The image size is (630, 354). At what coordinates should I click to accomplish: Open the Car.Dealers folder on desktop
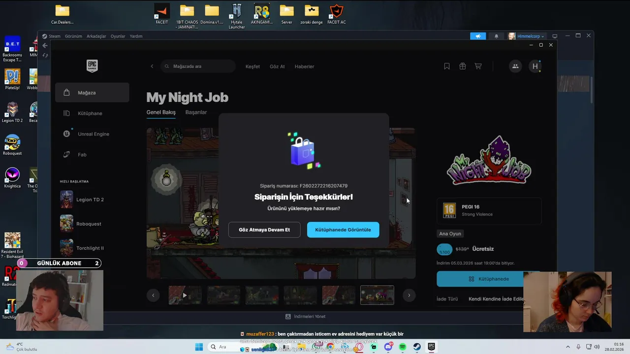pyautogui.click(x=63, y=14)
